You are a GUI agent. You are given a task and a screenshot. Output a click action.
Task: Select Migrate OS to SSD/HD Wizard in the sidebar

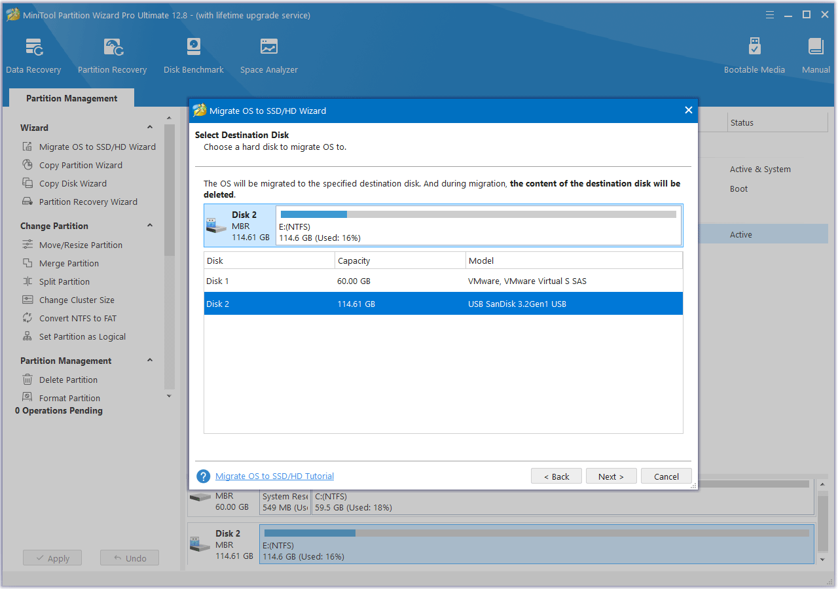[x=97, y=147]
